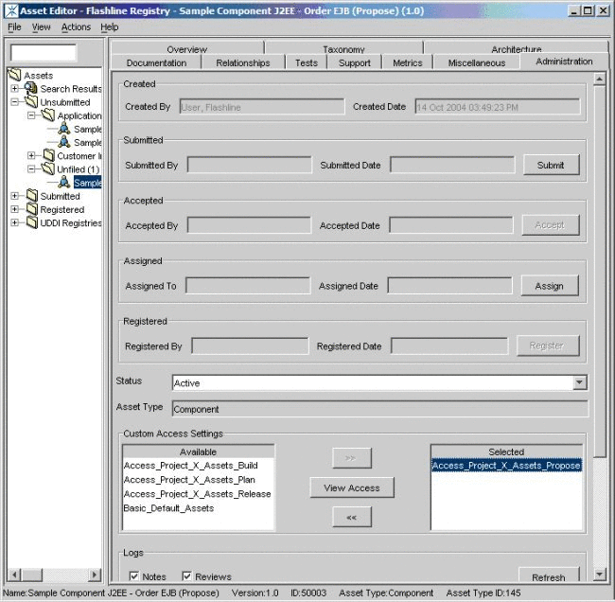Click the Search Results folder icon
The height and width of the screenshot is (602, 615).
coord(31,89)
